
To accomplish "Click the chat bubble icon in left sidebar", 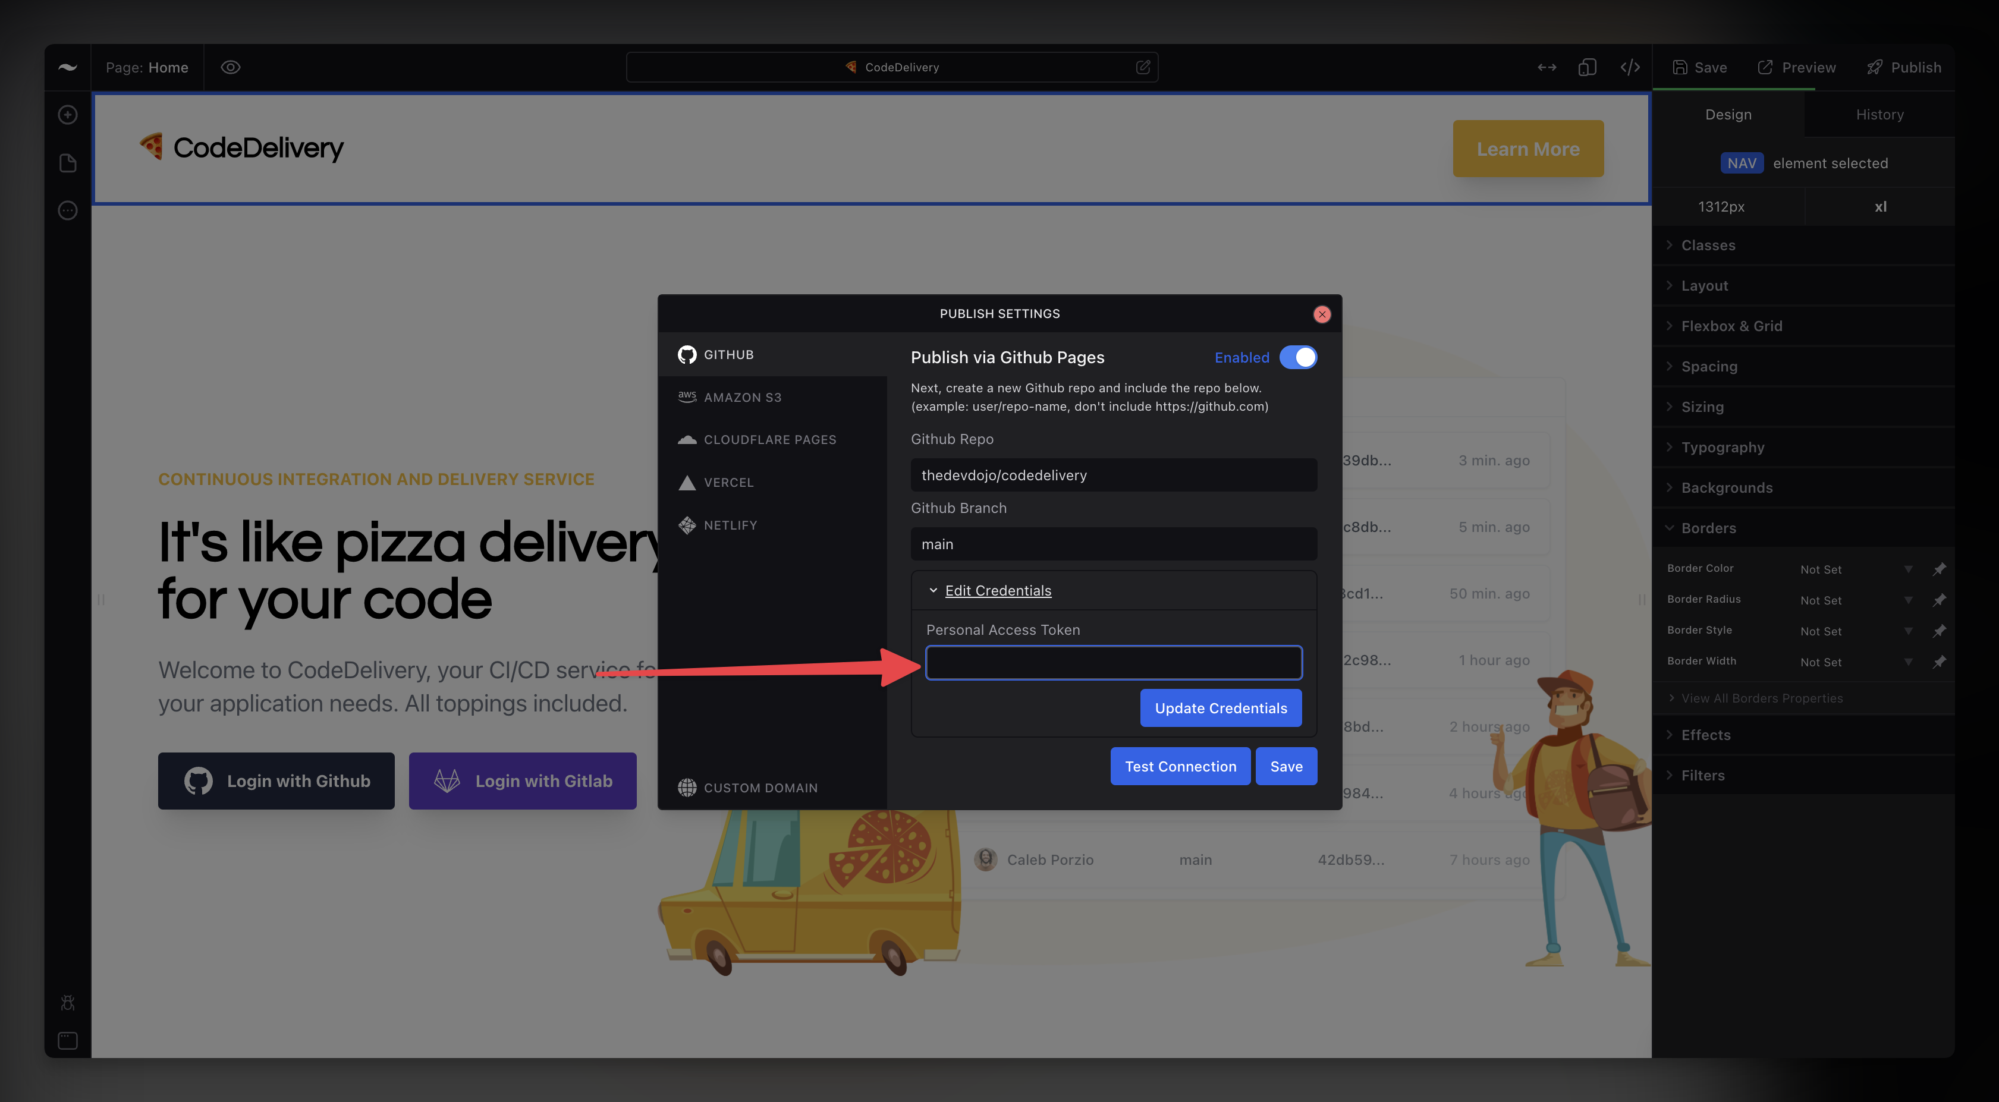I will pyautogui.click(x=68, y=210).
